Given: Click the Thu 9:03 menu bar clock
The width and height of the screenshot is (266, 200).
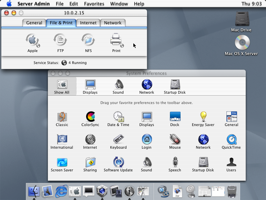Looking at the screenshot, I should [252, 4].
